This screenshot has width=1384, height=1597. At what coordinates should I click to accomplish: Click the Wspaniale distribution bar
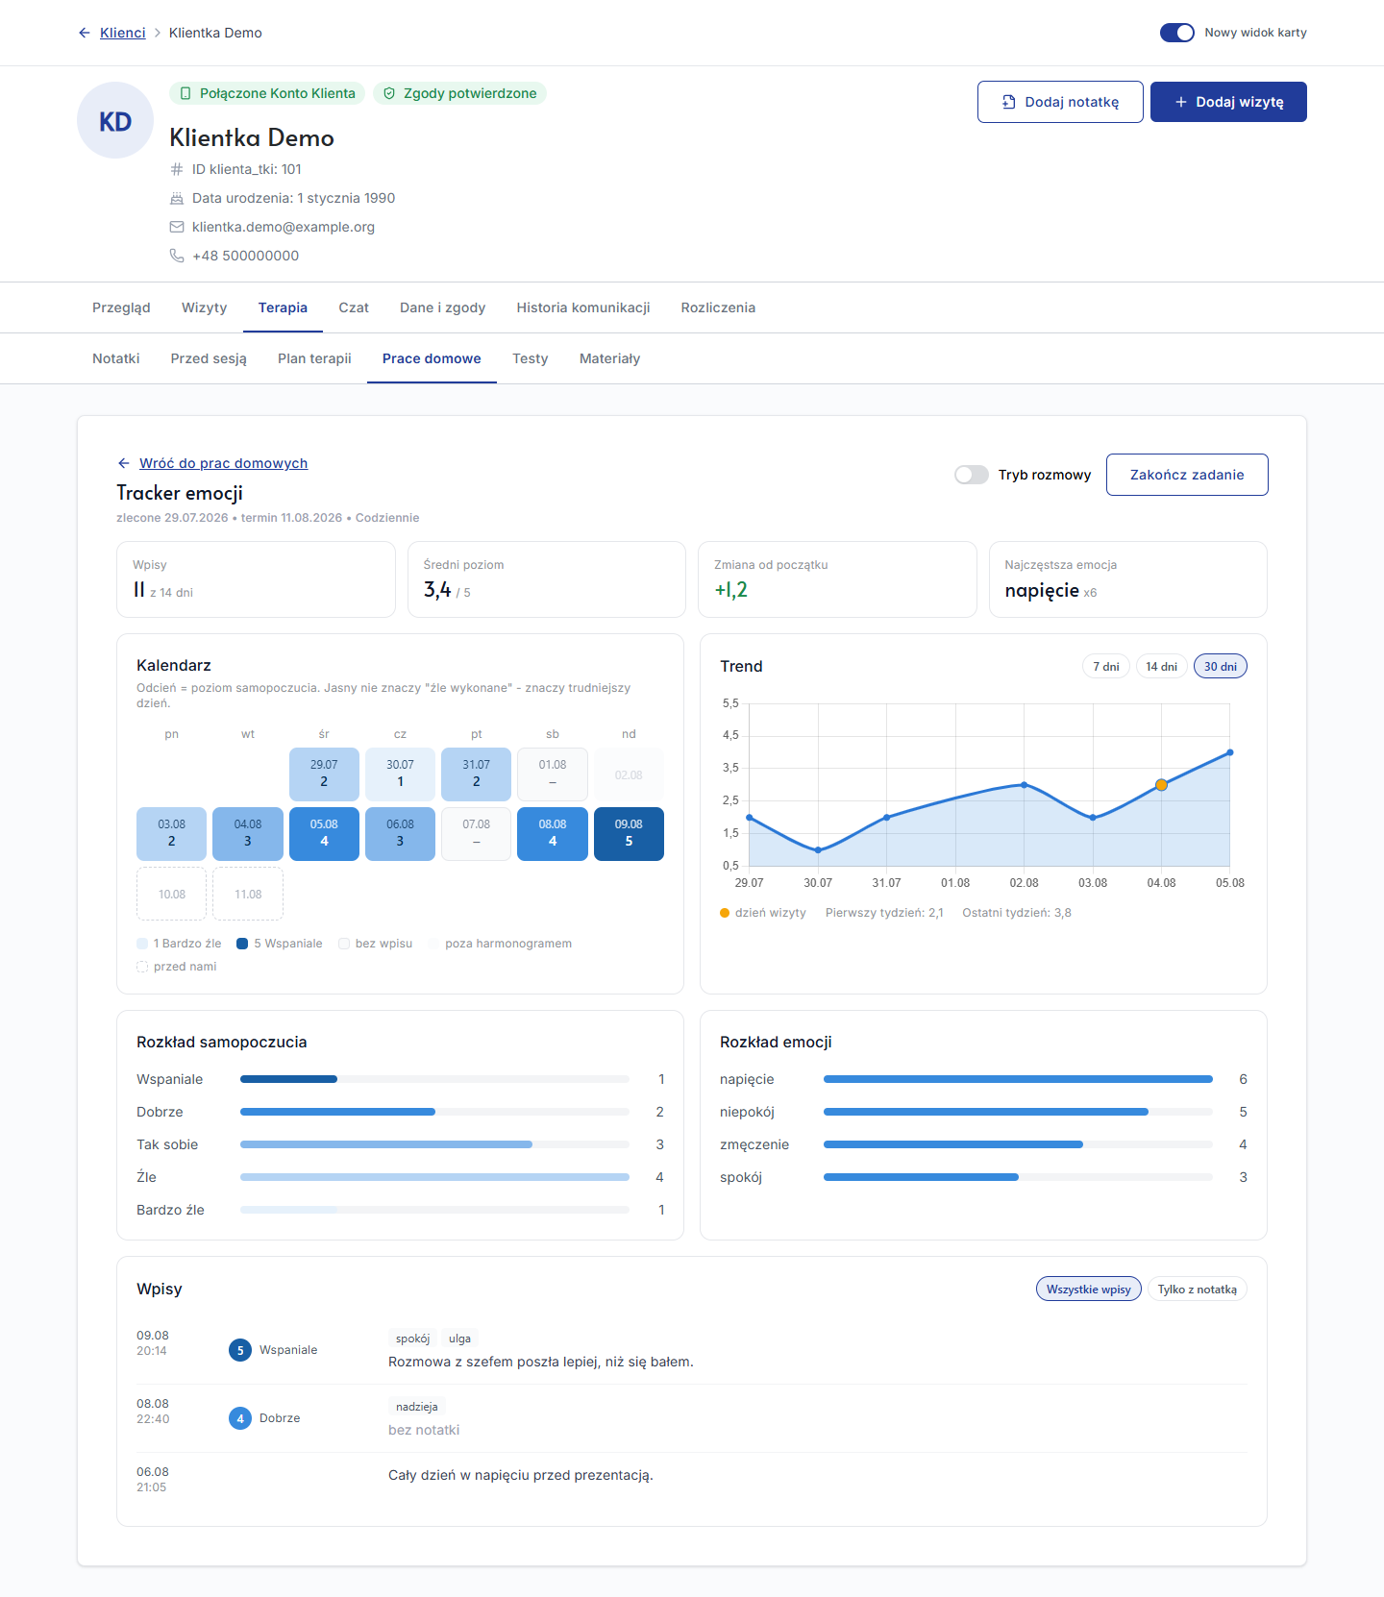434,1079
